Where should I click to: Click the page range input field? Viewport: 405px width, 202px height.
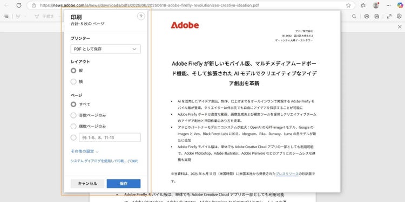click(x=110, y=137)
